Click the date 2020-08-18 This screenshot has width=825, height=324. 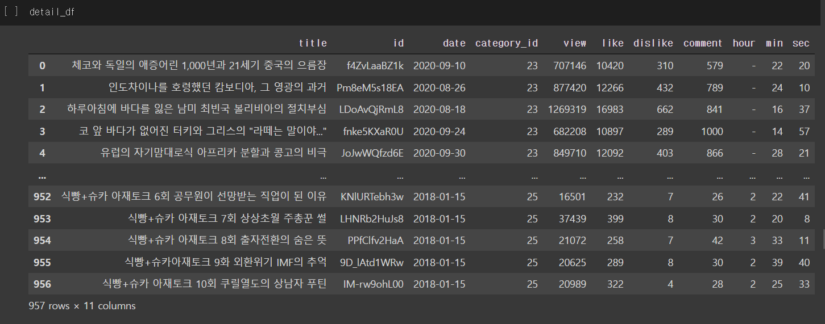(440, 110)
